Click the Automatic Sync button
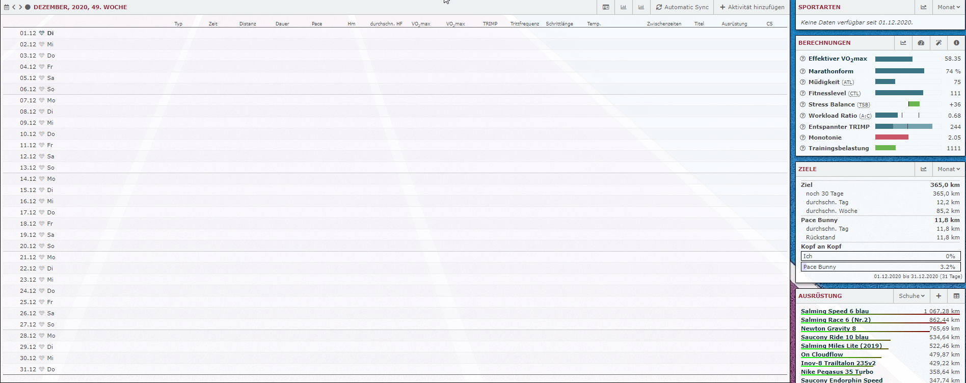 click(x=682, y=7)
